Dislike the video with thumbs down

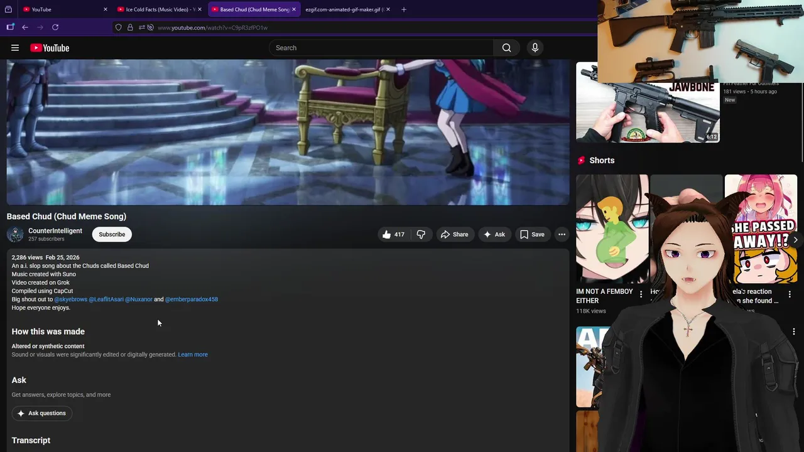(421, 234)
